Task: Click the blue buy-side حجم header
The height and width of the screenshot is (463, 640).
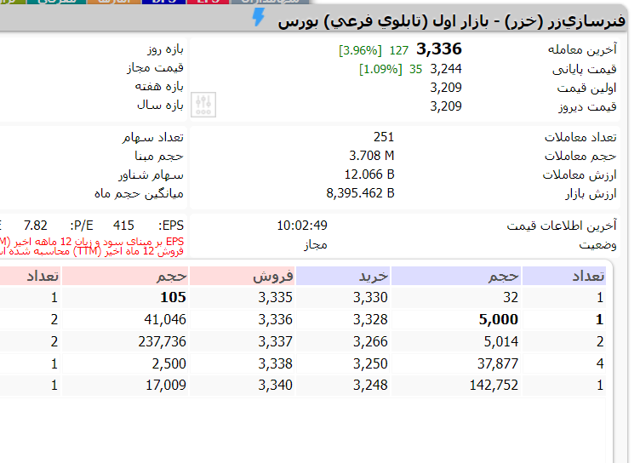Action: click(457, 276)
